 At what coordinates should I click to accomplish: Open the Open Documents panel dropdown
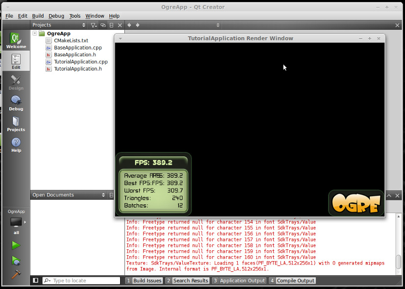point(69,195)
